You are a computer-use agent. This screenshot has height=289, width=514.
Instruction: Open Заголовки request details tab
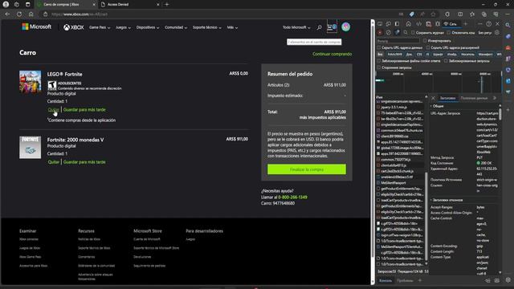tap(447, 98)
